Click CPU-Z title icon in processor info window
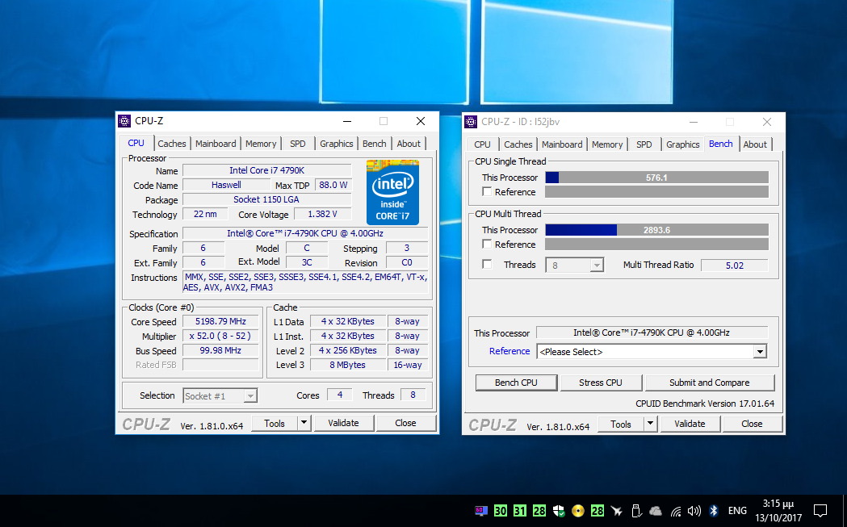847x527 pixels. point(124,121)
